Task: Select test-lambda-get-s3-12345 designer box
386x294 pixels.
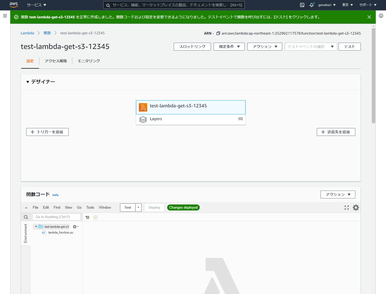Action: click(x=191, y=107)
